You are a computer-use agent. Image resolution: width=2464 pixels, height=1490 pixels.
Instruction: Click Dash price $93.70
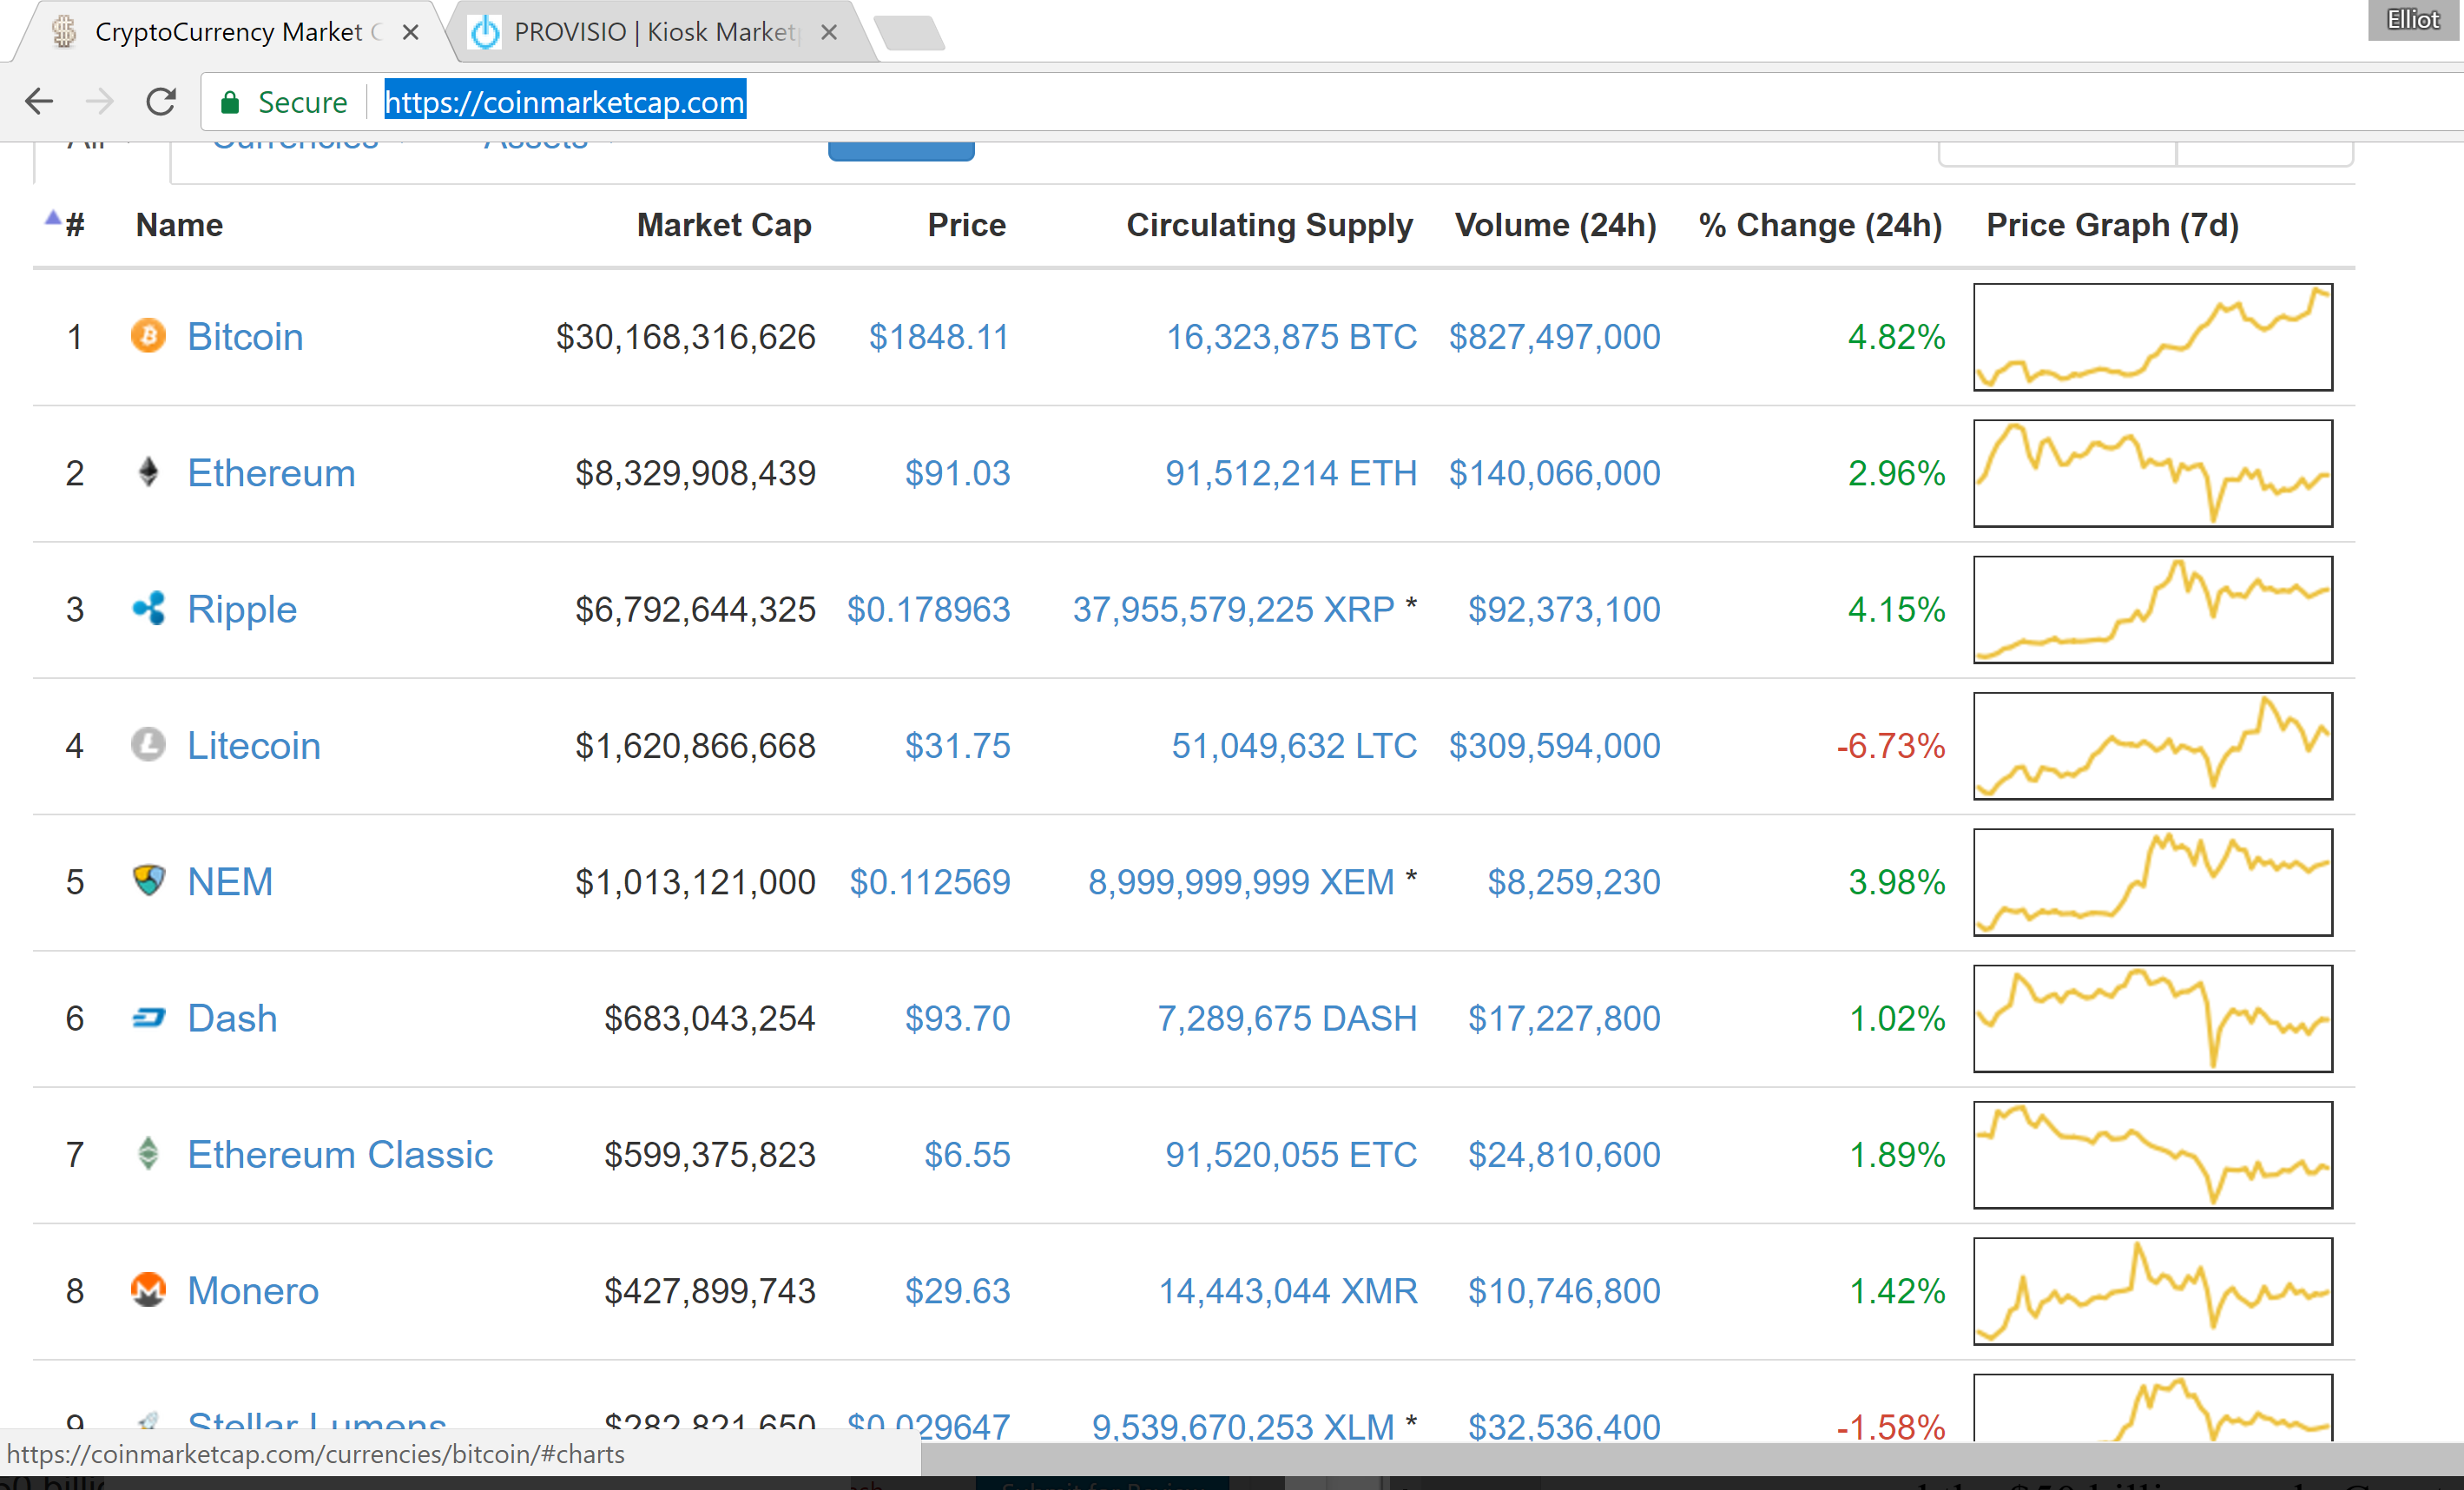[957, 1018]
